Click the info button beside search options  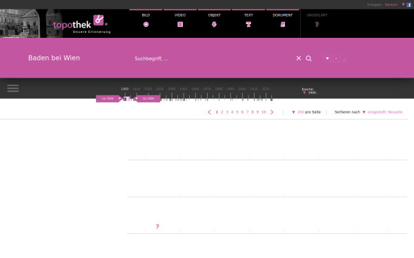(336, 58)
